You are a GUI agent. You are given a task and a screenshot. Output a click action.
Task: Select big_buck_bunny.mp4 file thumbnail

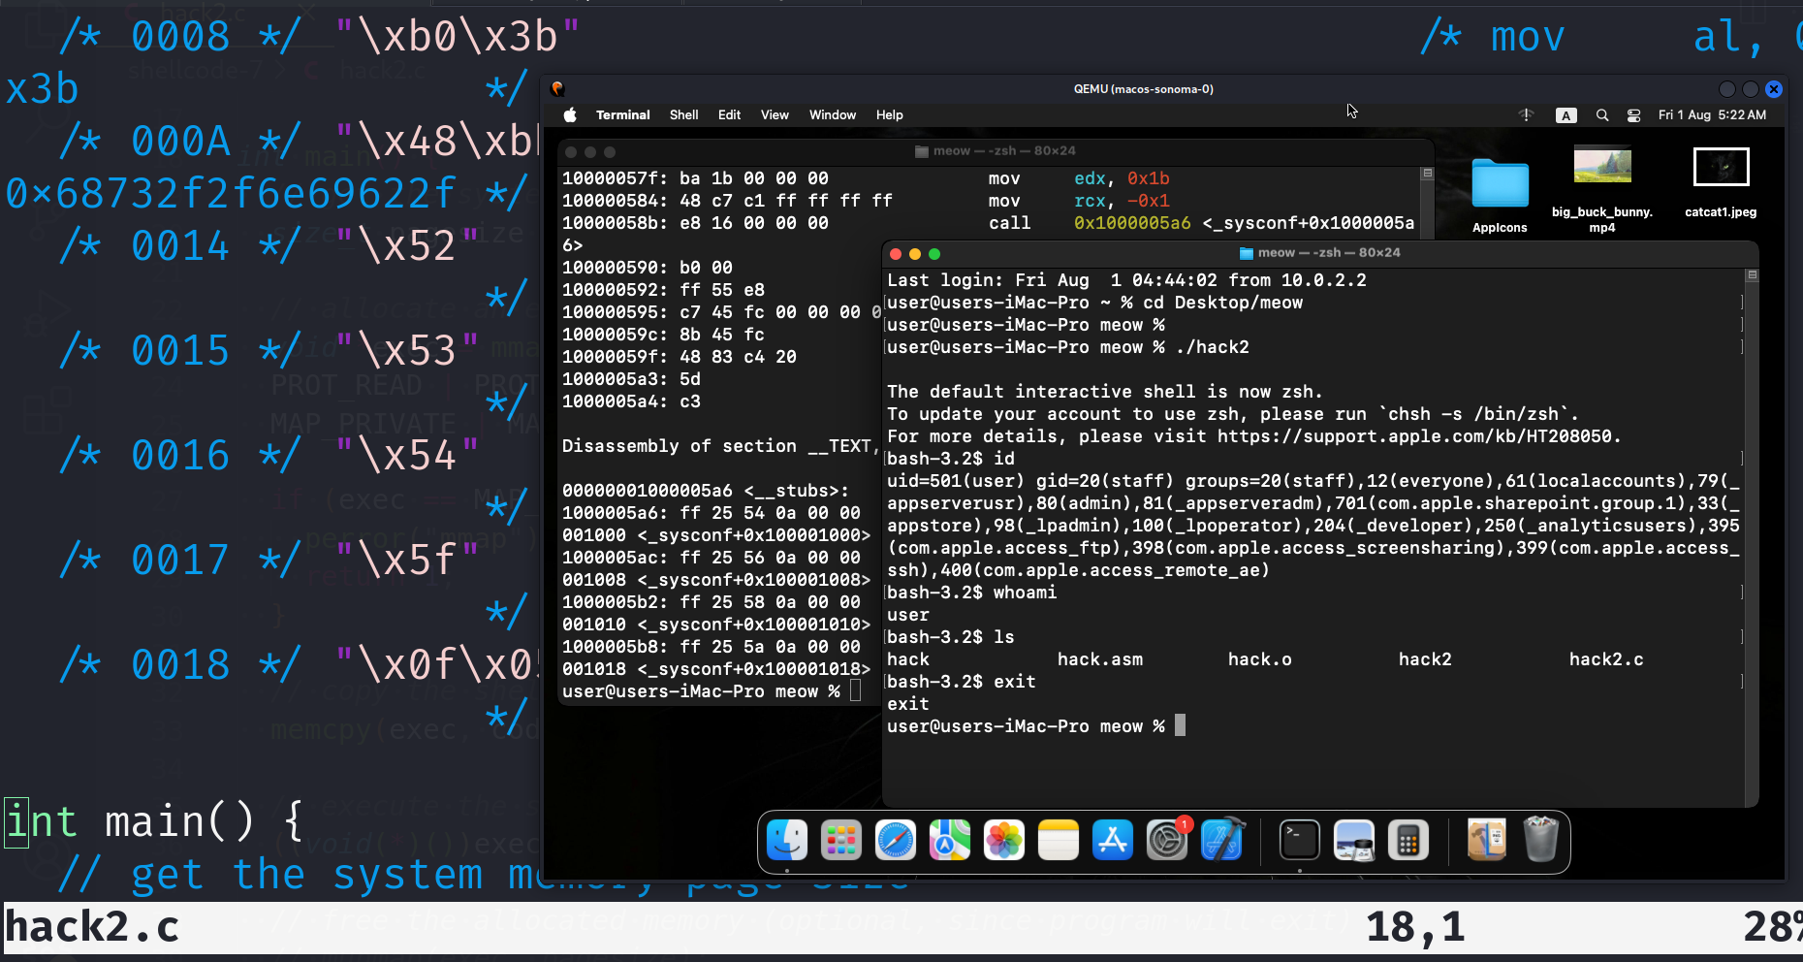pyautogui.click(x=1601, y=165)
